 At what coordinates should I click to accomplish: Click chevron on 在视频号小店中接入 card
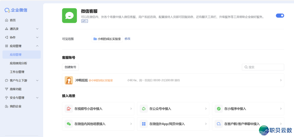(x=131, y=109)
